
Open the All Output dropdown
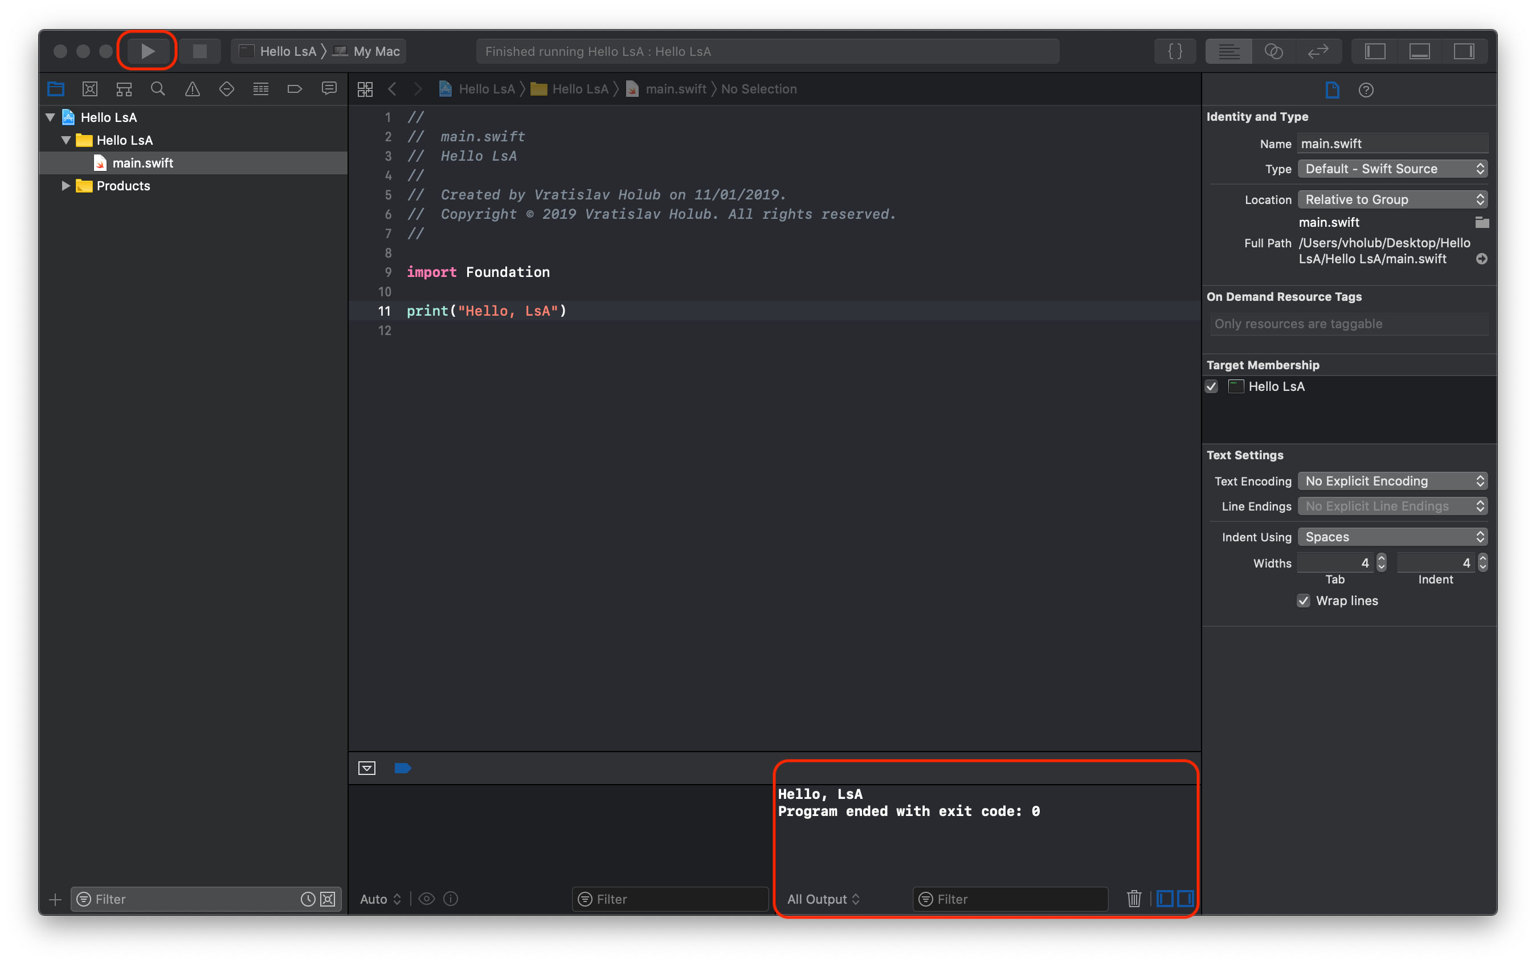click(x=823, y=899)
